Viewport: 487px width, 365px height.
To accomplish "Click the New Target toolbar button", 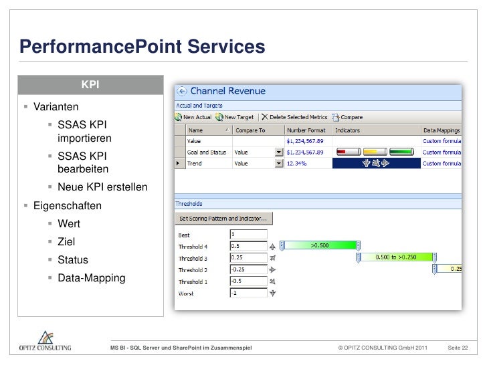I will tap(235, 117).
